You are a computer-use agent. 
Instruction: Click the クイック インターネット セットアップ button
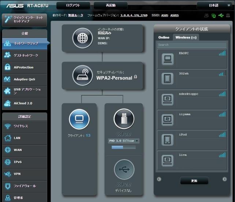pos(25,20)
